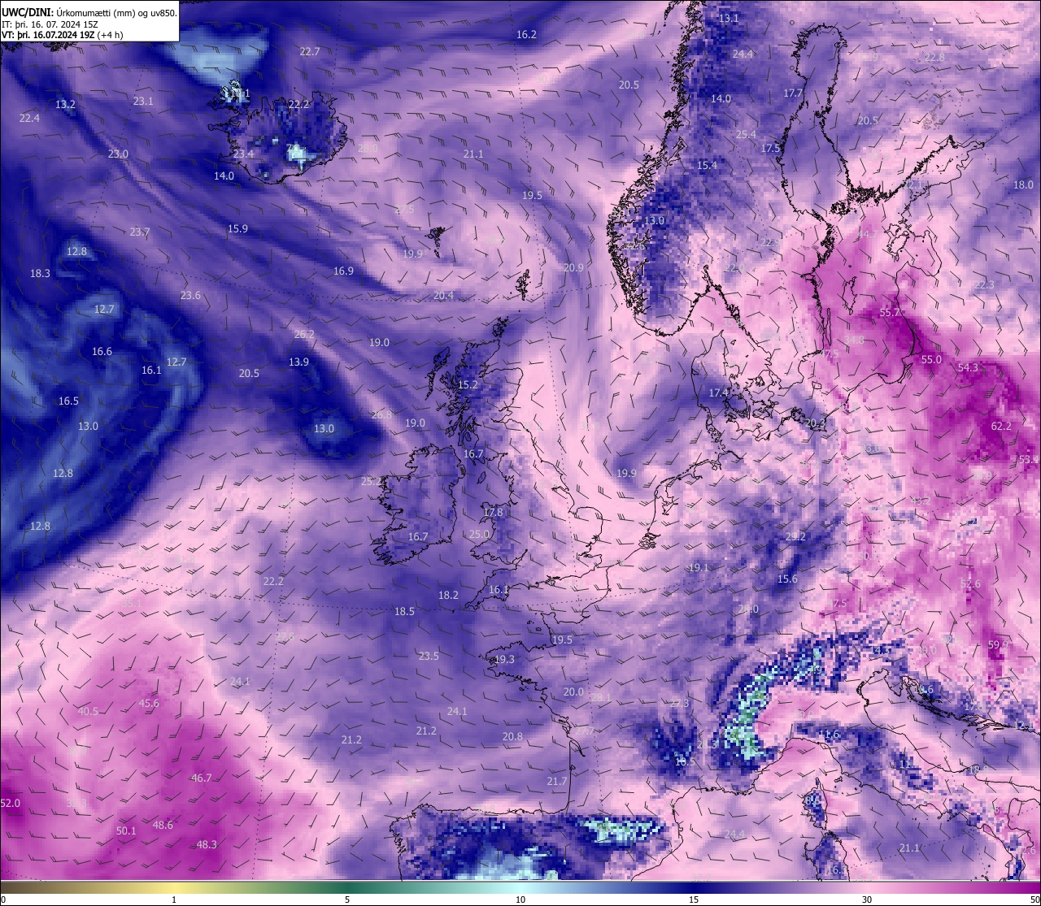Image resolution: width=1041 pixels, height=906 pixels.
Task: Click the colorbar tick label '0'
Action: point(3,899)
